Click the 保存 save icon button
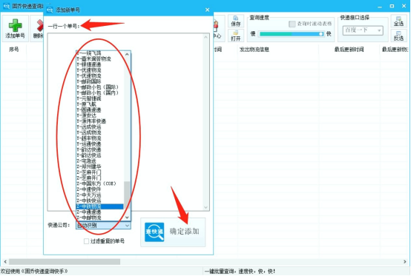This screenshot has width=411, height=276. pos(236,21)
